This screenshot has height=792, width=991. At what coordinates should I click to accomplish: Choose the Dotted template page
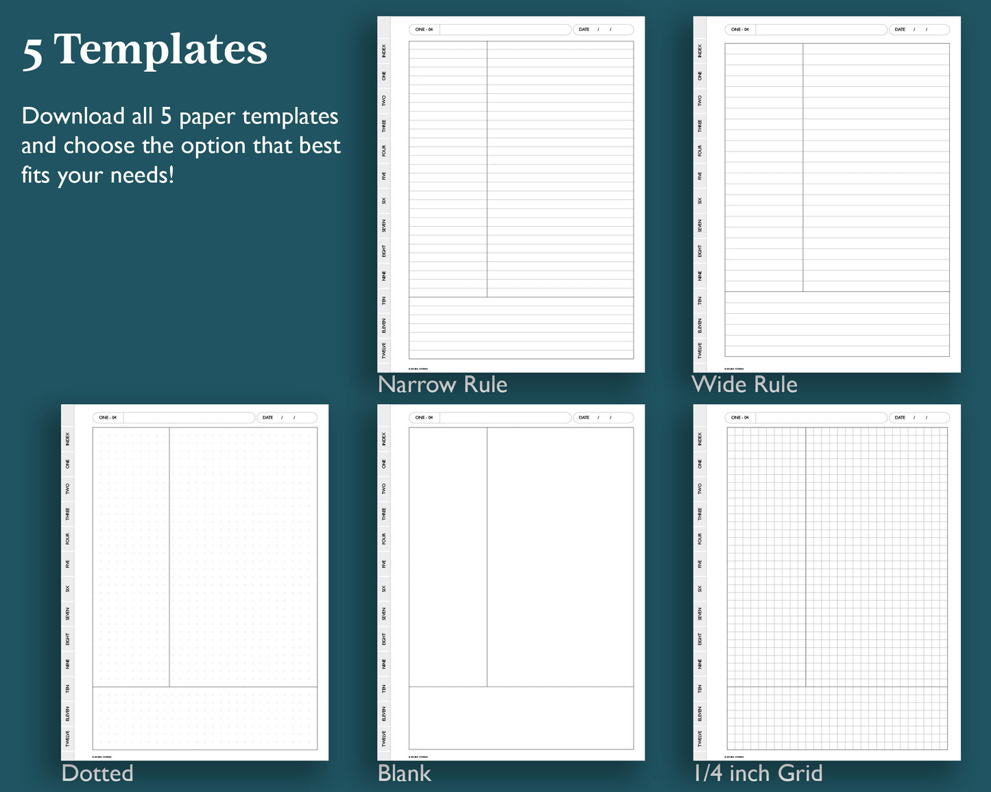pyautogui.click(x=195, y=582)
